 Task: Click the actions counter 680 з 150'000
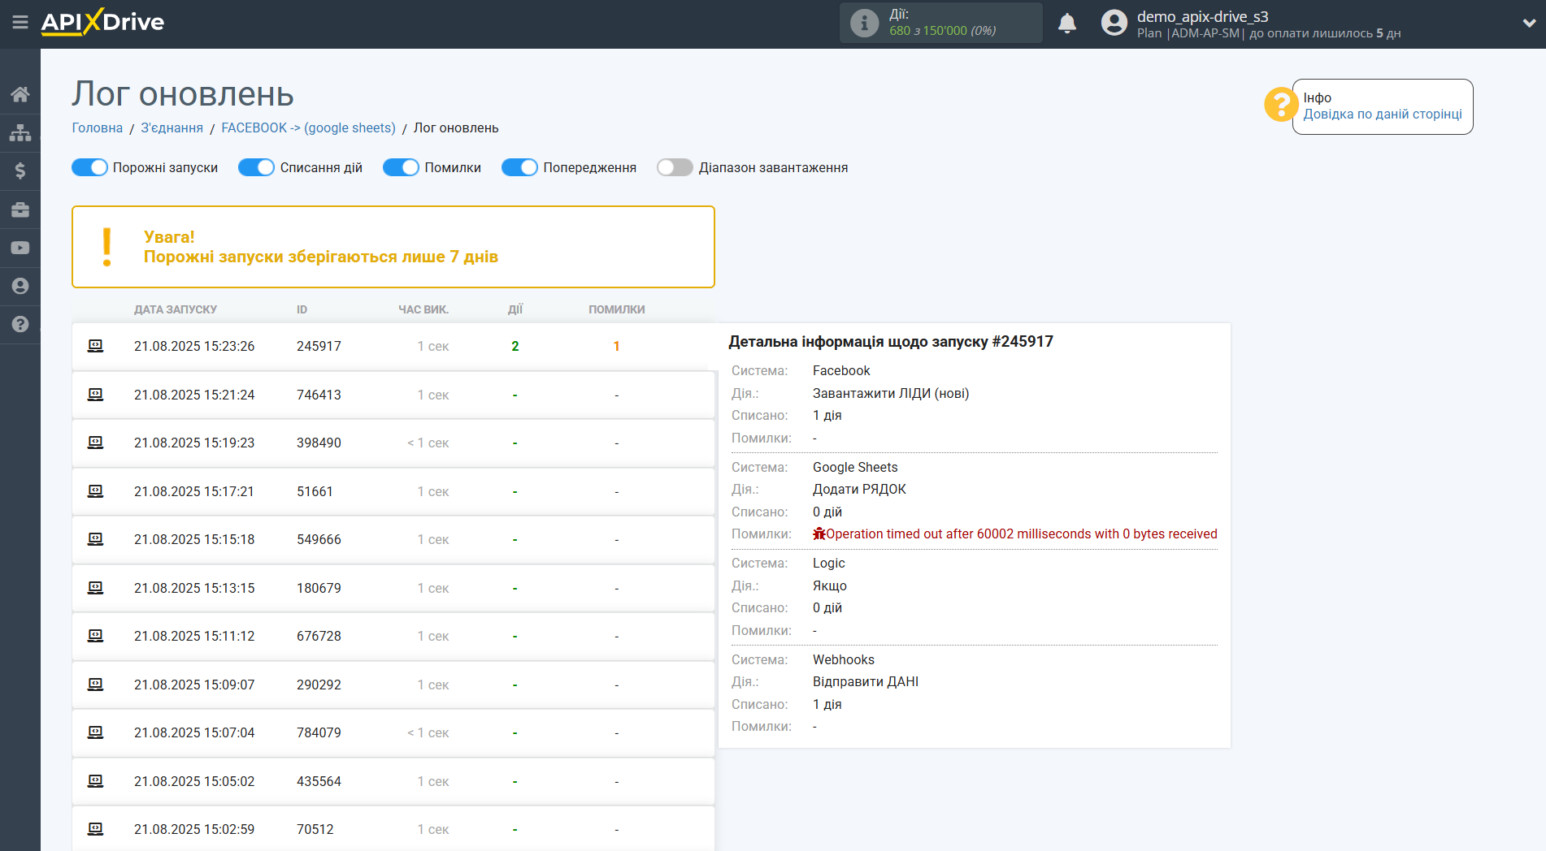point(942,31)
